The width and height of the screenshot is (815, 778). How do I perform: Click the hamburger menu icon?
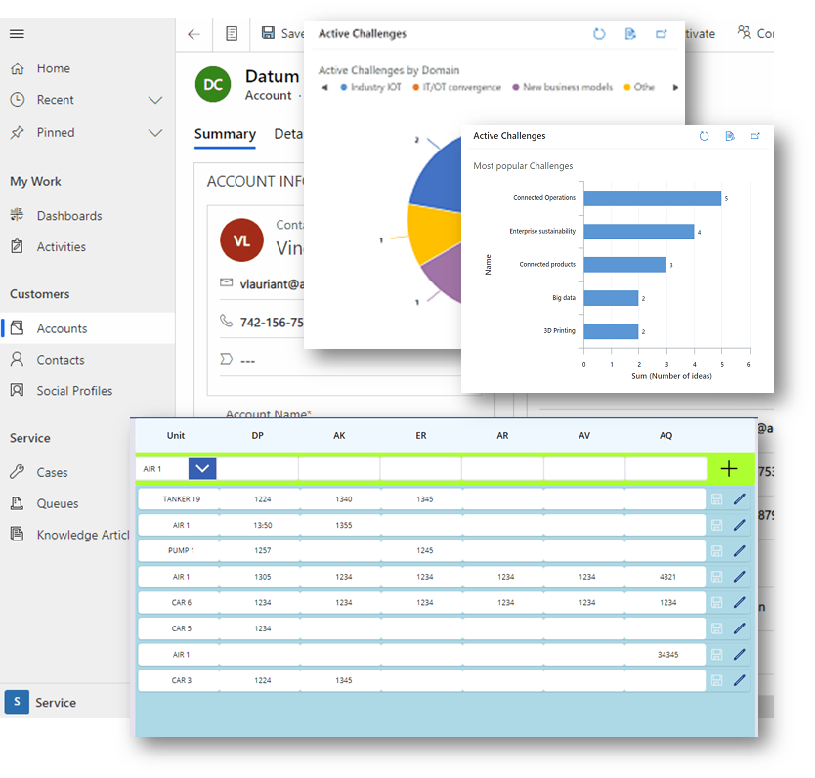[x=17, y=34]
